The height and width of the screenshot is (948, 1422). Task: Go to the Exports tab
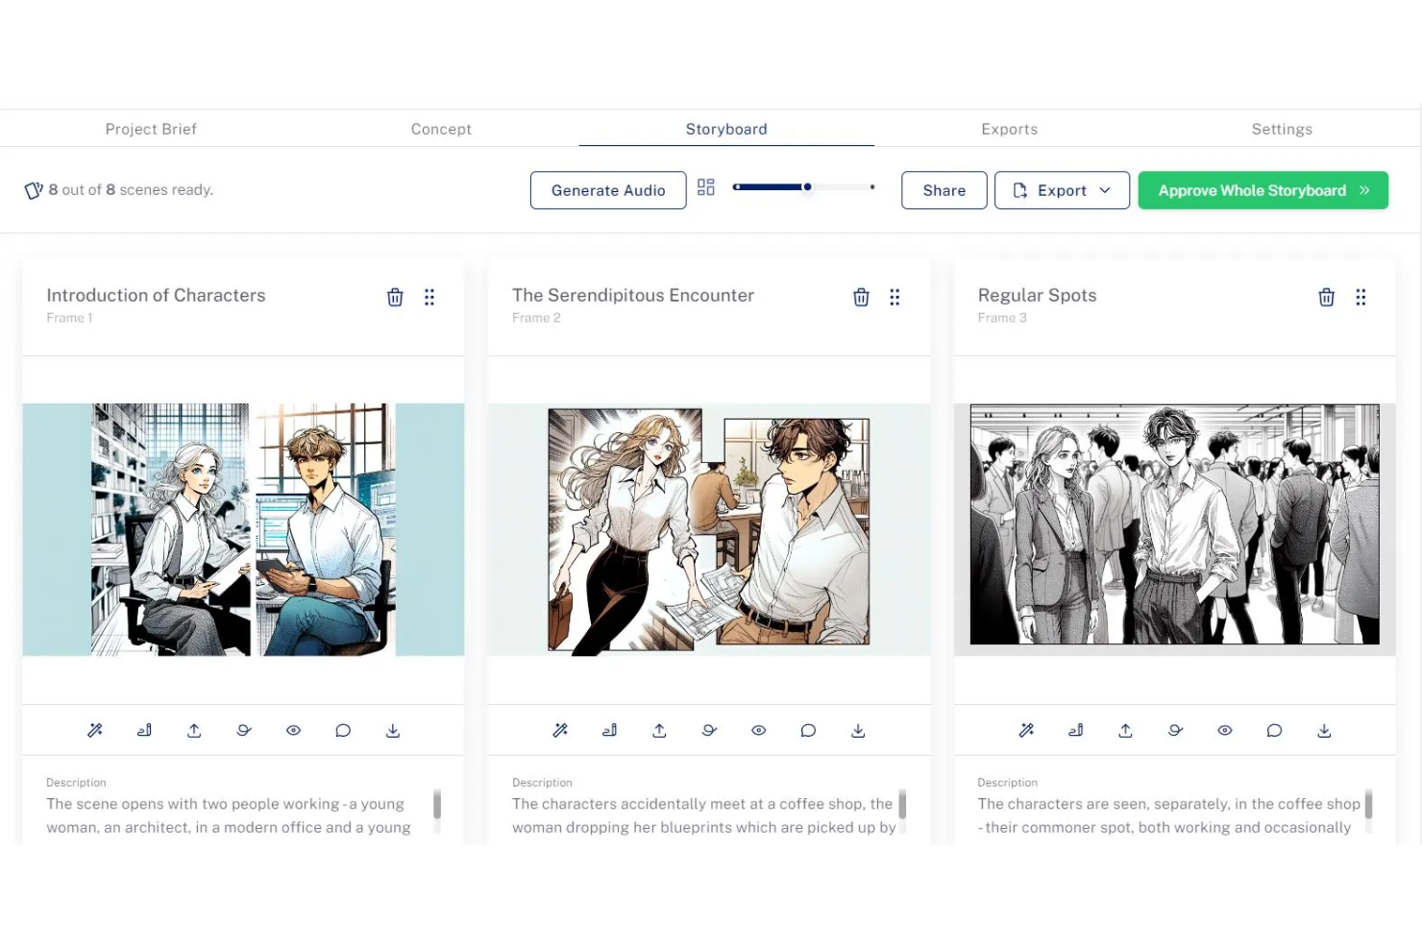tap(1009, 129)
